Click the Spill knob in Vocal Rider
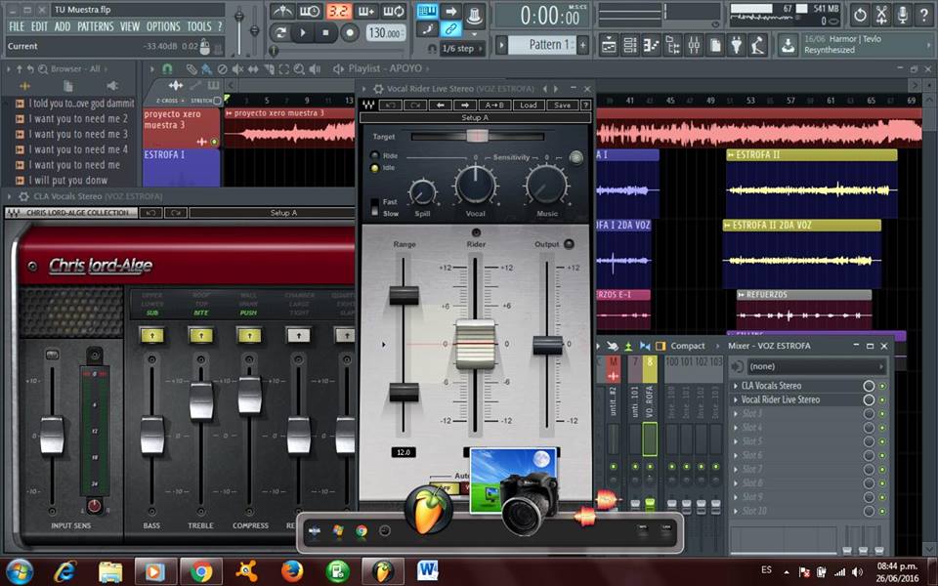The height and width of the screenshot is (586, 938). (x=422, y=192)
